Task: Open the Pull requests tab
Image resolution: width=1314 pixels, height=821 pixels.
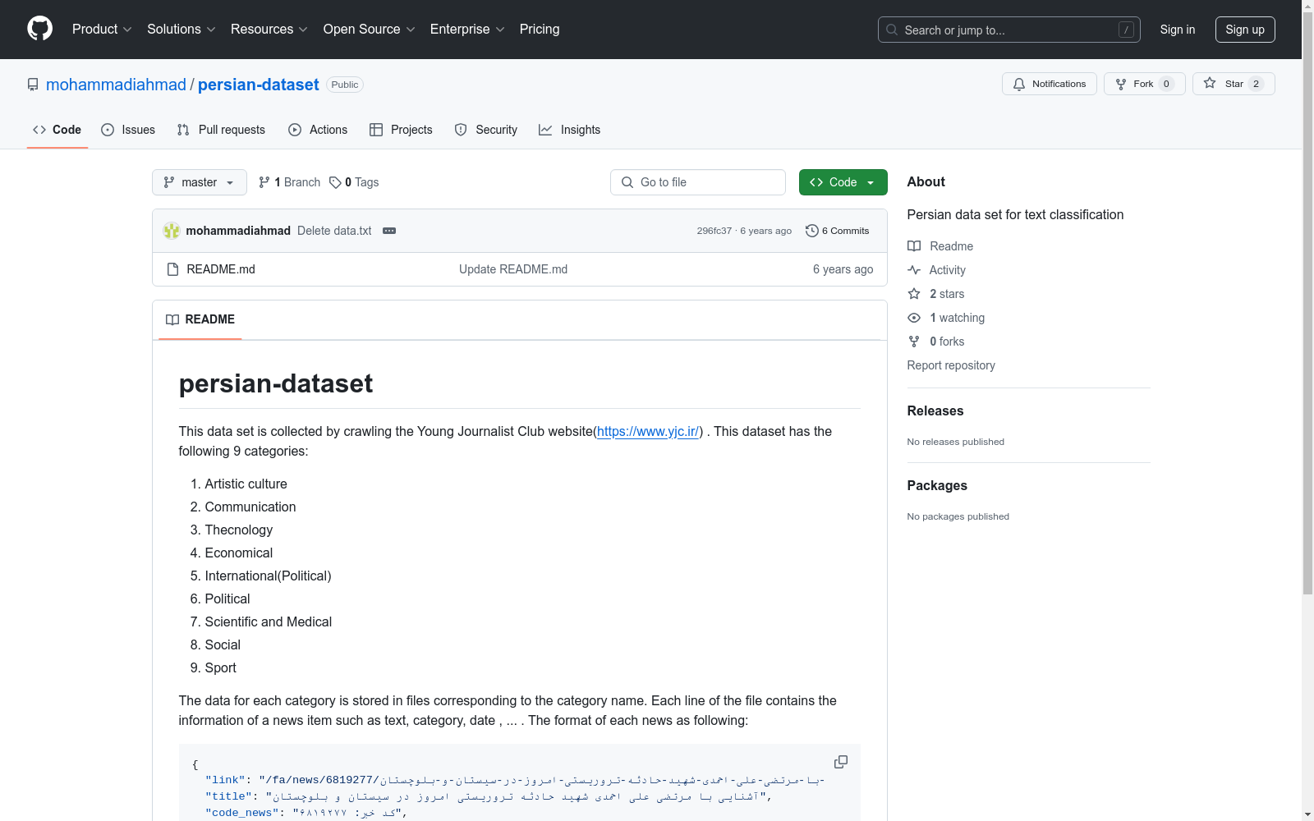Action: pyautogui.click(x=221, y=130)
